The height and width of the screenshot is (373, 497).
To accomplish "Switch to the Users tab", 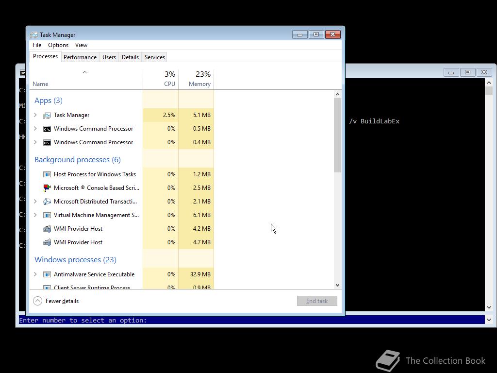I will pyautogui.click(x=109, y=57).
